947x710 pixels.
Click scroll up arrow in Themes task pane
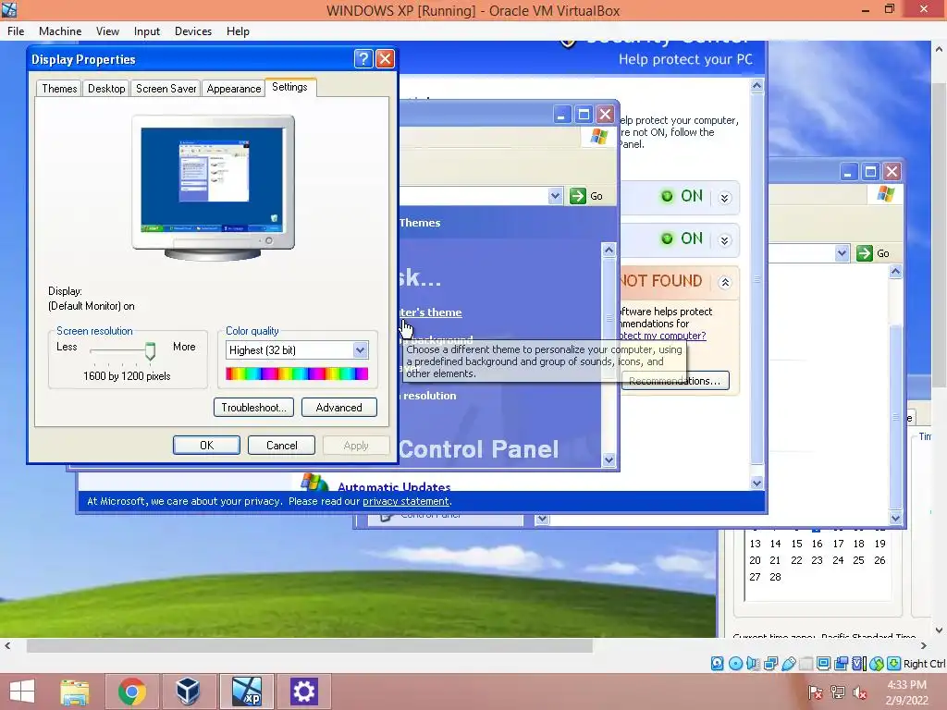click(x=609, y=250)
